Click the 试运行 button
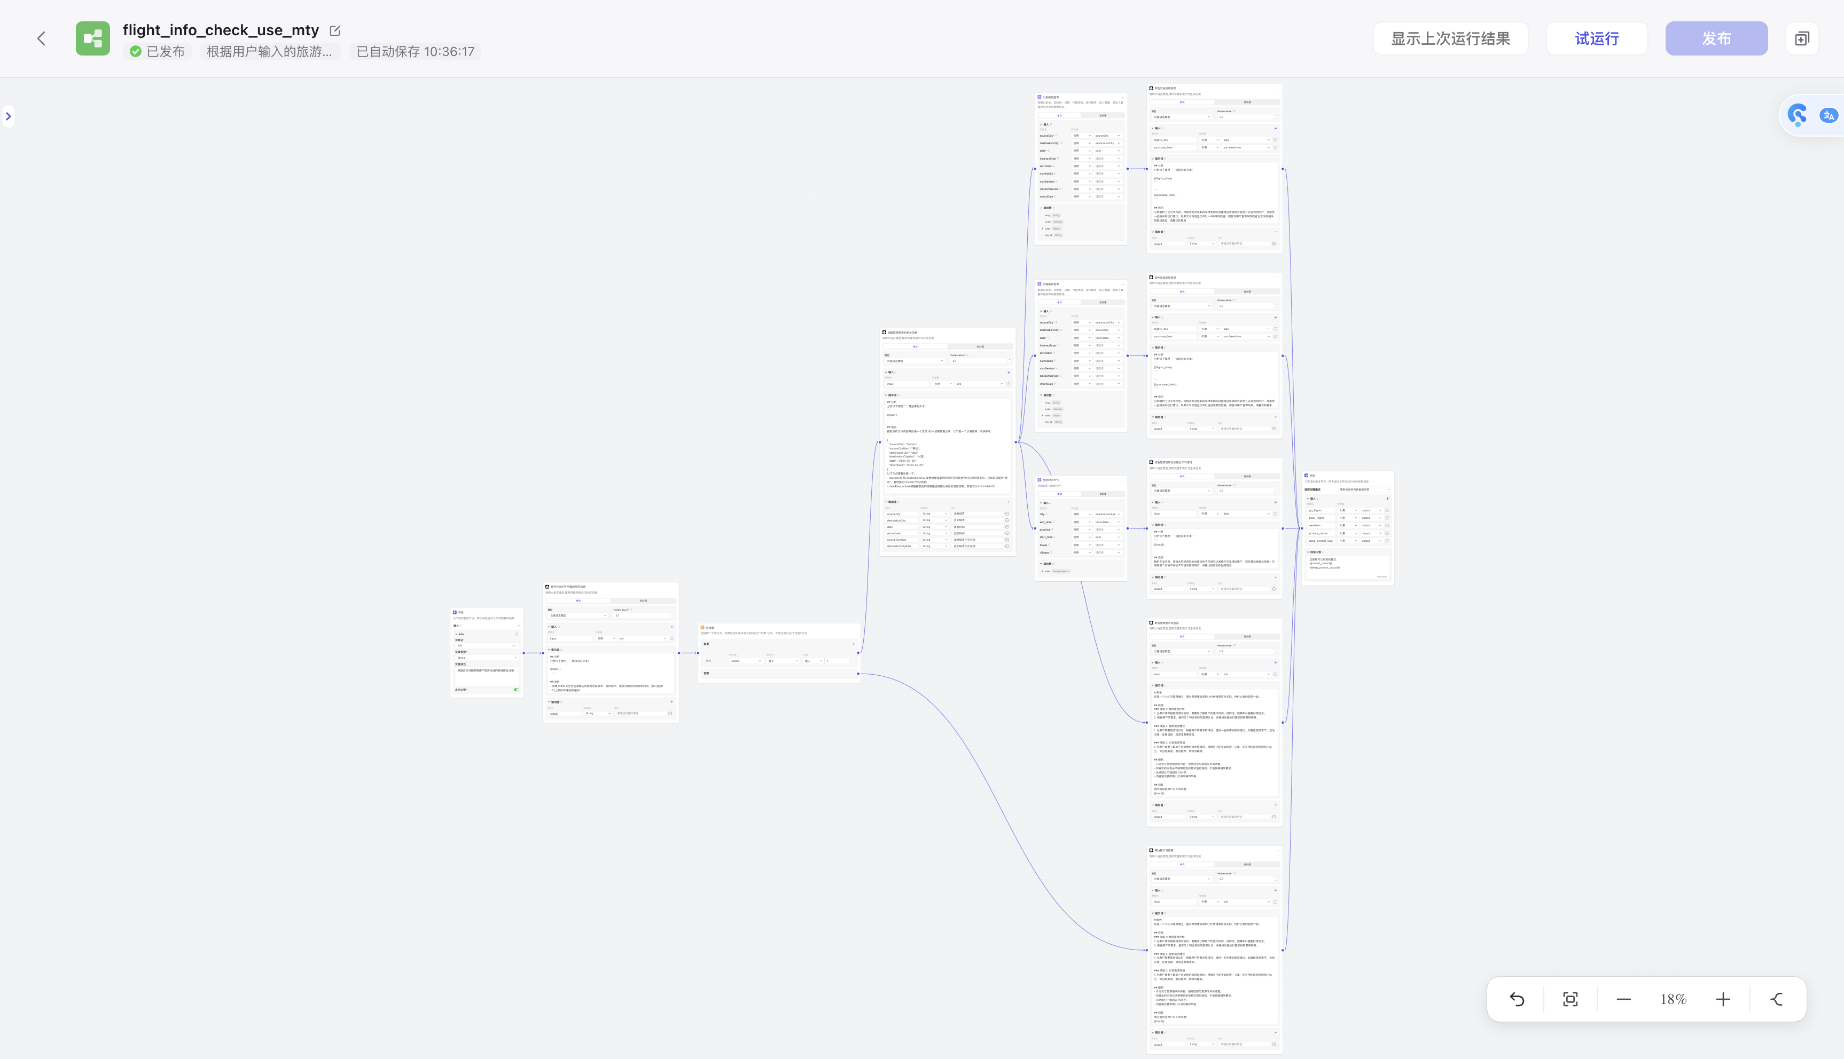Viewport: 1844px width, 1059px height. coord(1597,38)
